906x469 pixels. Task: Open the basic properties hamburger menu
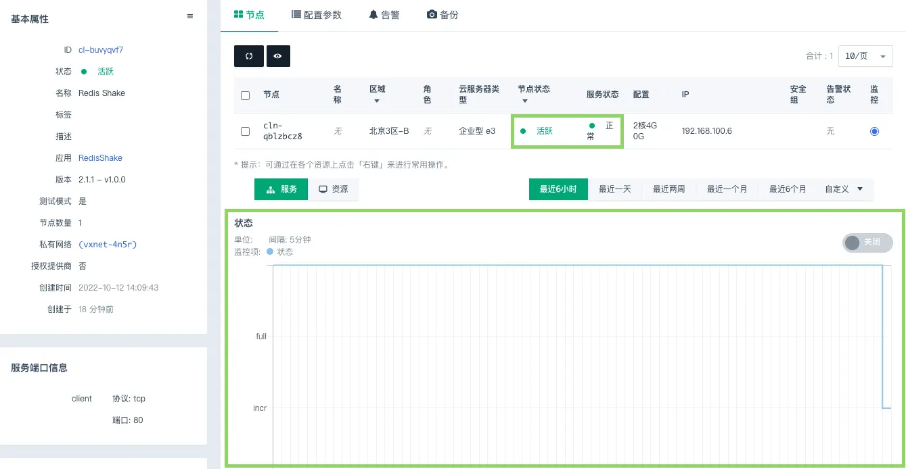pos(190,17)
